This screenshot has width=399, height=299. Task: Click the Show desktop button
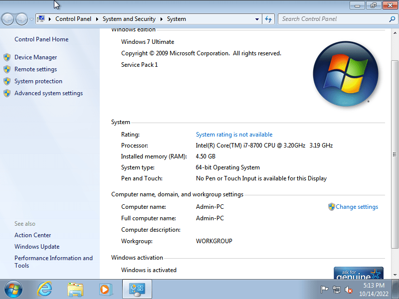pos(396,289)
